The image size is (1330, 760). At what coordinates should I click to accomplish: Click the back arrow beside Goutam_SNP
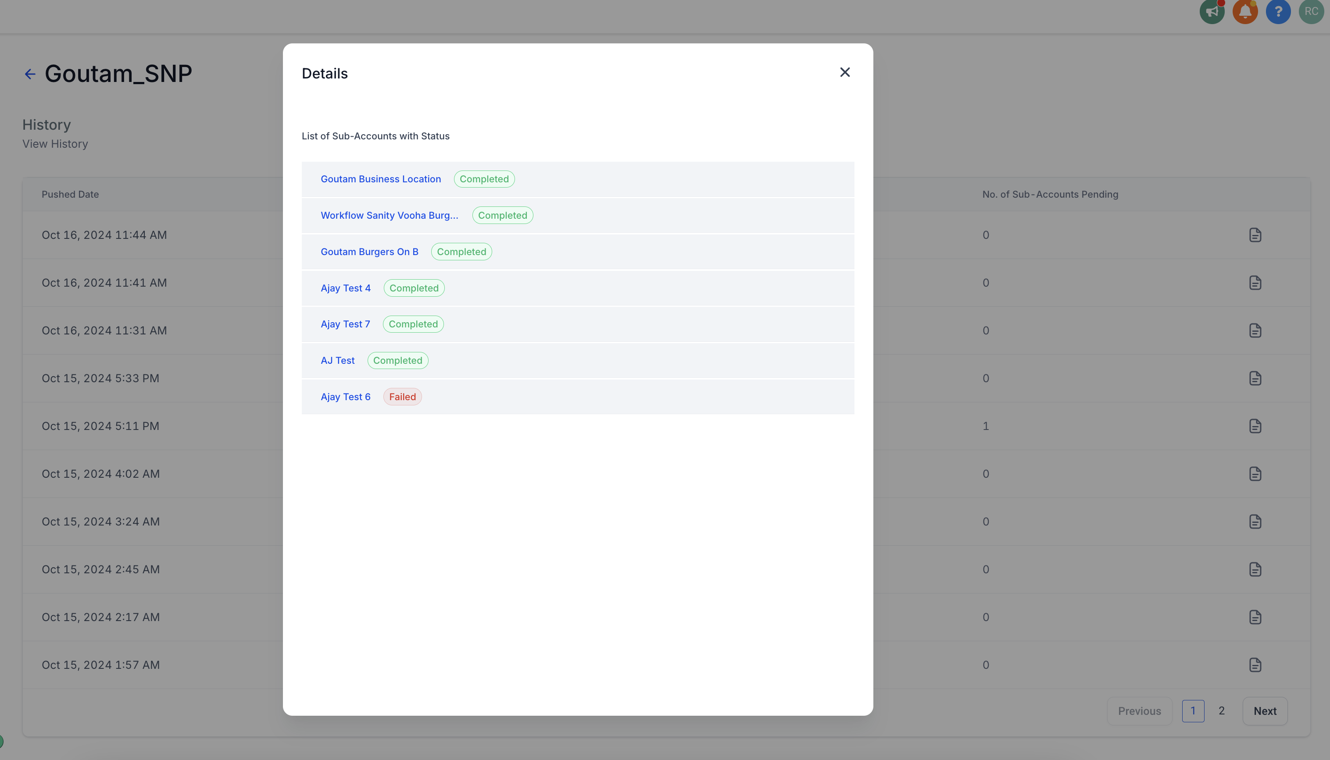30,74
